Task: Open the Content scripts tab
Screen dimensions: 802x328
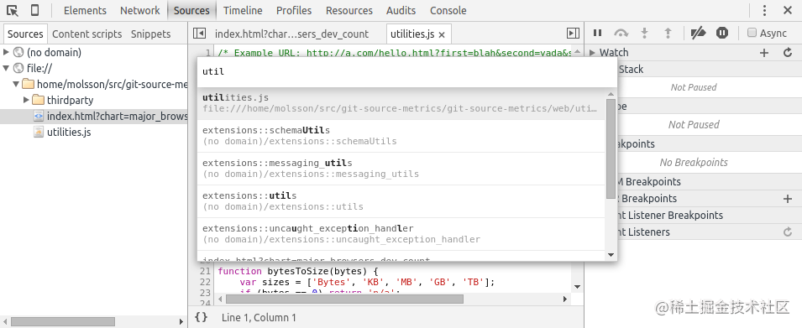Action: pyautogui.click(x=87, y=34)
